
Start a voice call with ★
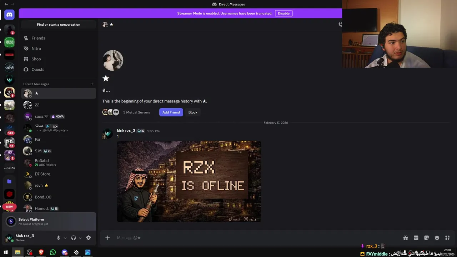tap(340, 24)
